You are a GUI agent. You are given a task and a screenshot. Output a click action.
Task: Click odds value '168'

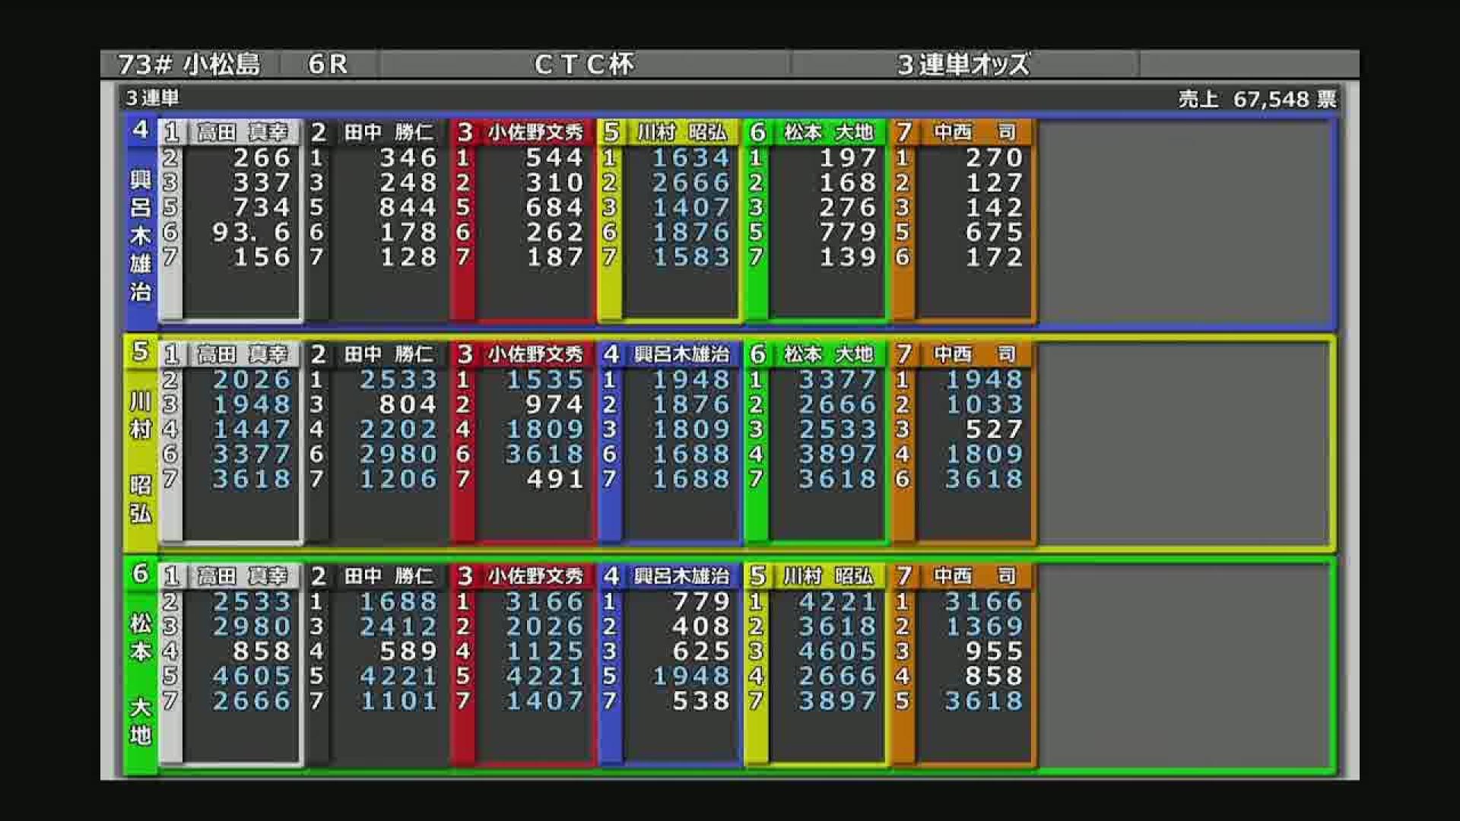[847, 183]
